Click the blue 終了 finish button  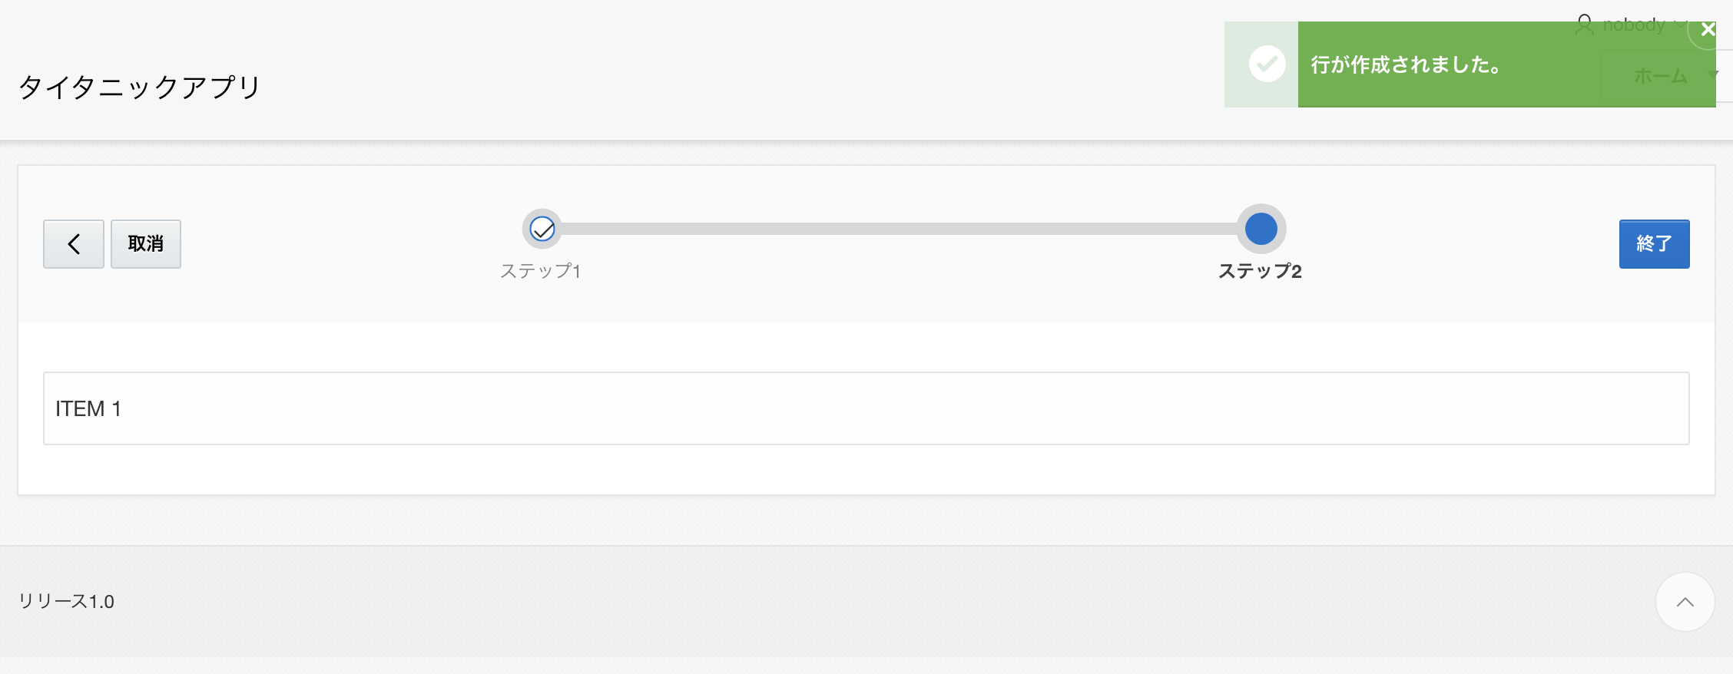tap(1654, 244)
